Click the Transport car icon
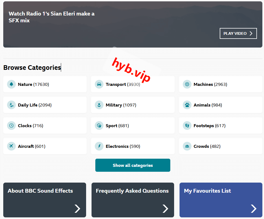264x219 pixels. (x=99, y=84)
